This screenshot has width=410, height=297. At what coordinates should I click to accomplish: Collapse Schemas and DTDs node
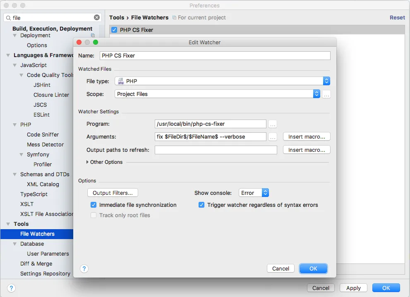tap(14, 175)
